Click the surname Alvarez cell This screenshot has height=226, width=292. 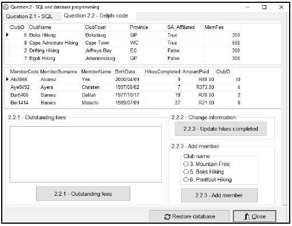[x=60, y=79]
